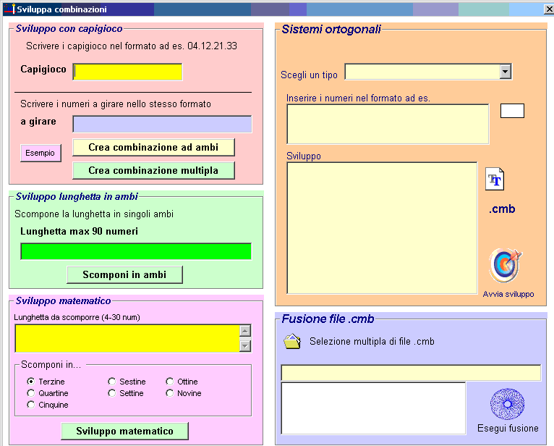Click the Inserire i numeri text box

388,124
